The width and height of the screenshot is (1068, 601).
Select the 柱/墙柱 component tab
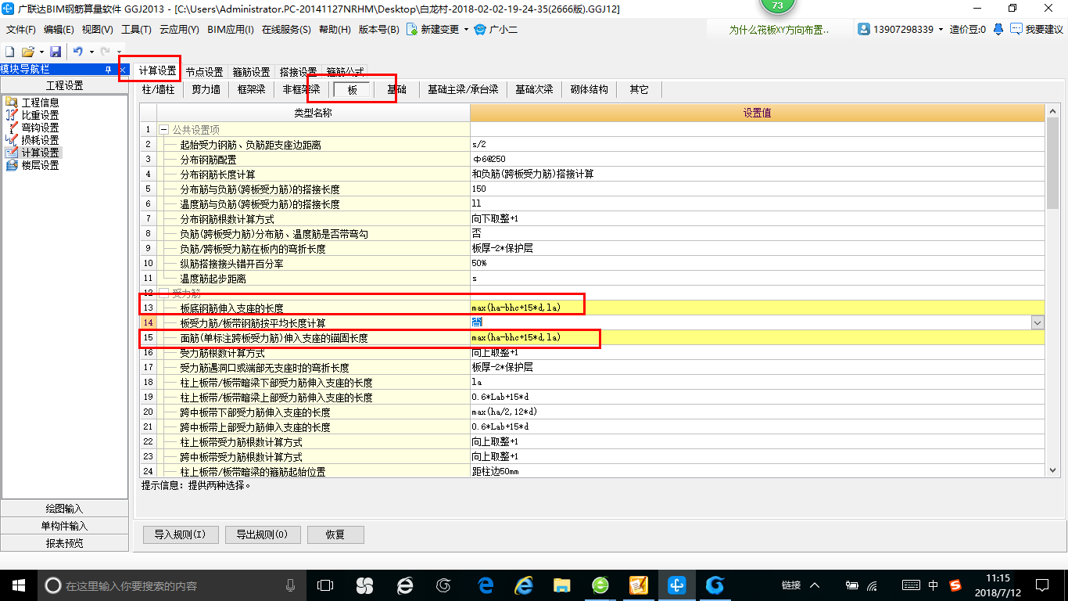158,89
